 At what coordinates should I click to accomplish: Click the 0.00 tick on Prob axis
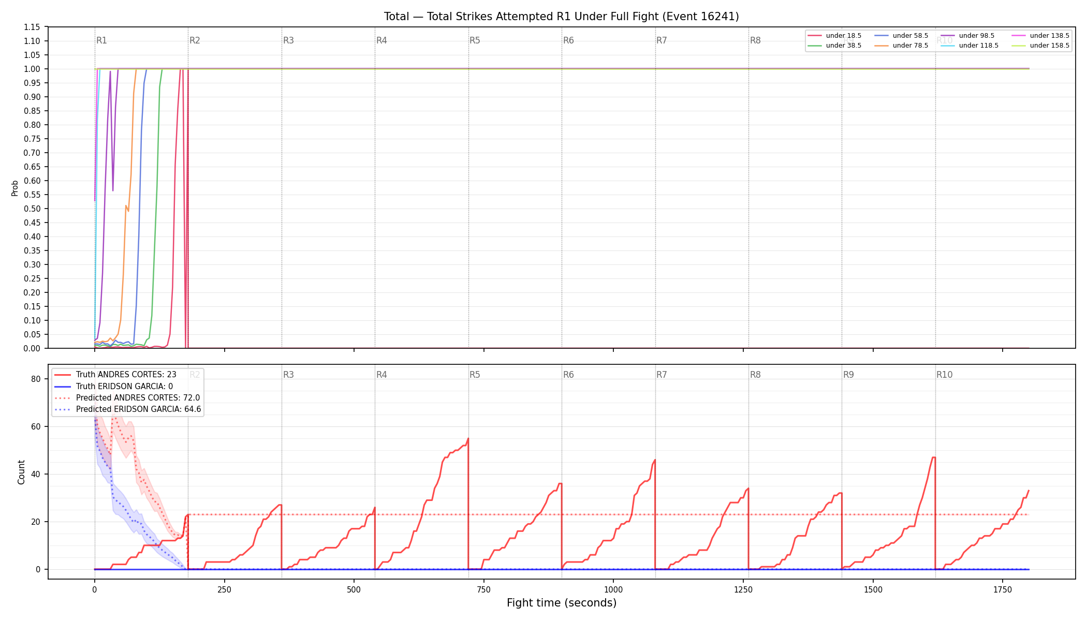(32, 348)
